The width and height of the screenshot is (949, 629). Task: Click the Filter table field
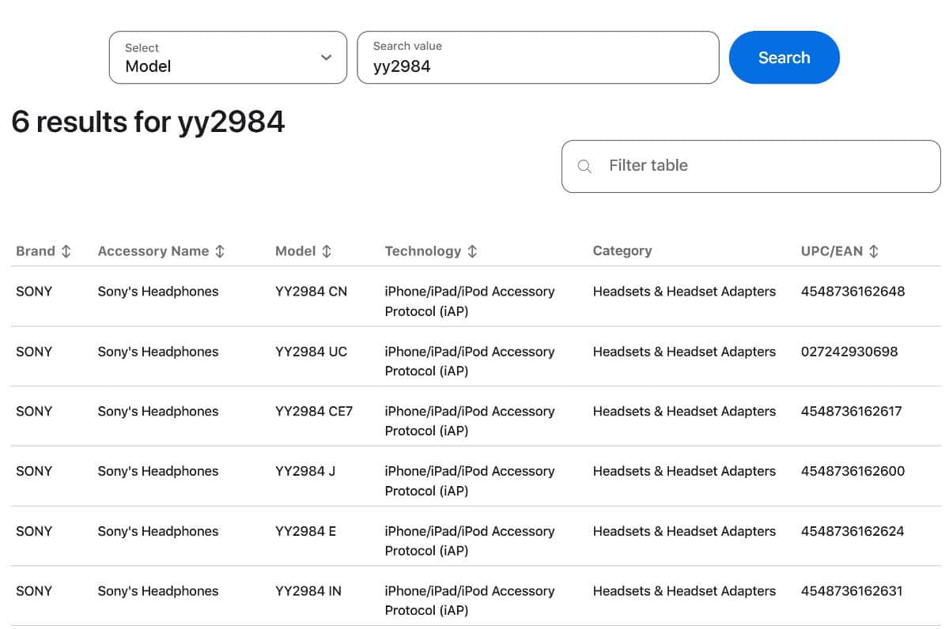(751, 166)
